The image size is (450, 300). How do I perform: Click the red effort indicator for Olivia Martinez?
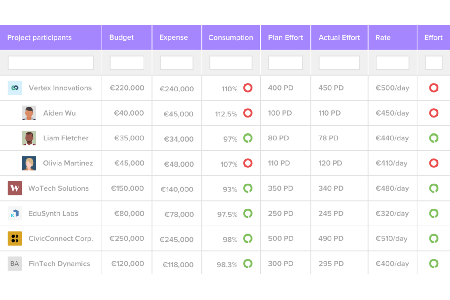click(x=434, y=163)
